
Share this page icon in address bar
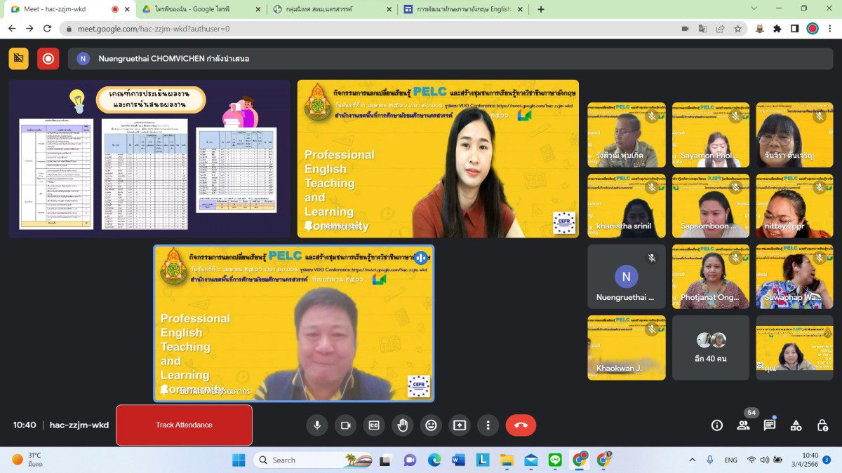(x=720, y=29)
